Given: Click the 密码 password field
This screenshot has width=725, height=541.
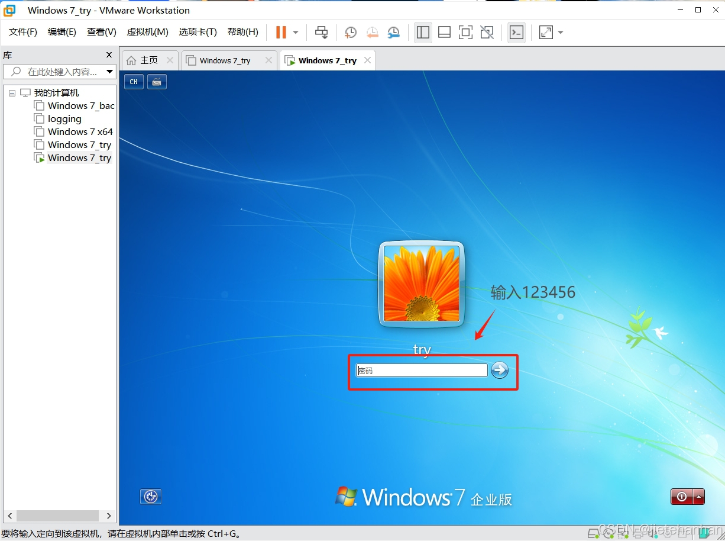Looking at the screenshot, I should click(422, 371).
